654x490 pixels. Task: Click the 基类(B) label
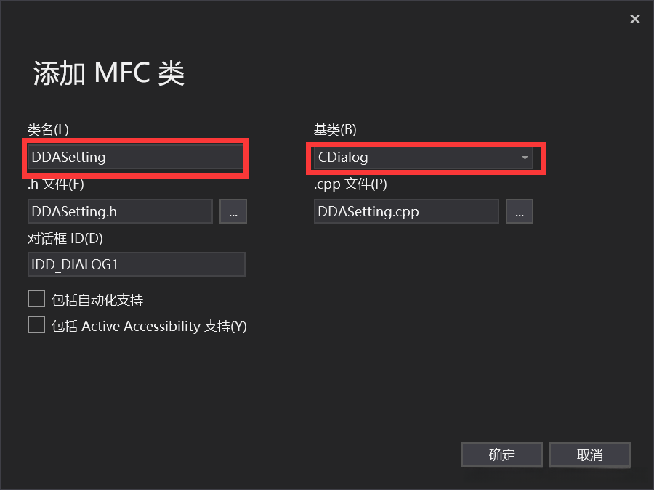coord(335,130)
